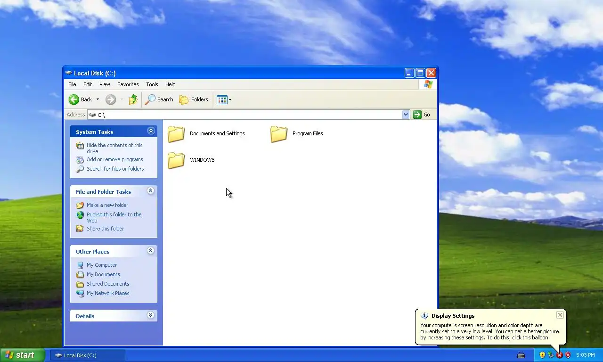Screen dimensions: 603x362
Task: Click Share this folder link
Action: (105, 229)
